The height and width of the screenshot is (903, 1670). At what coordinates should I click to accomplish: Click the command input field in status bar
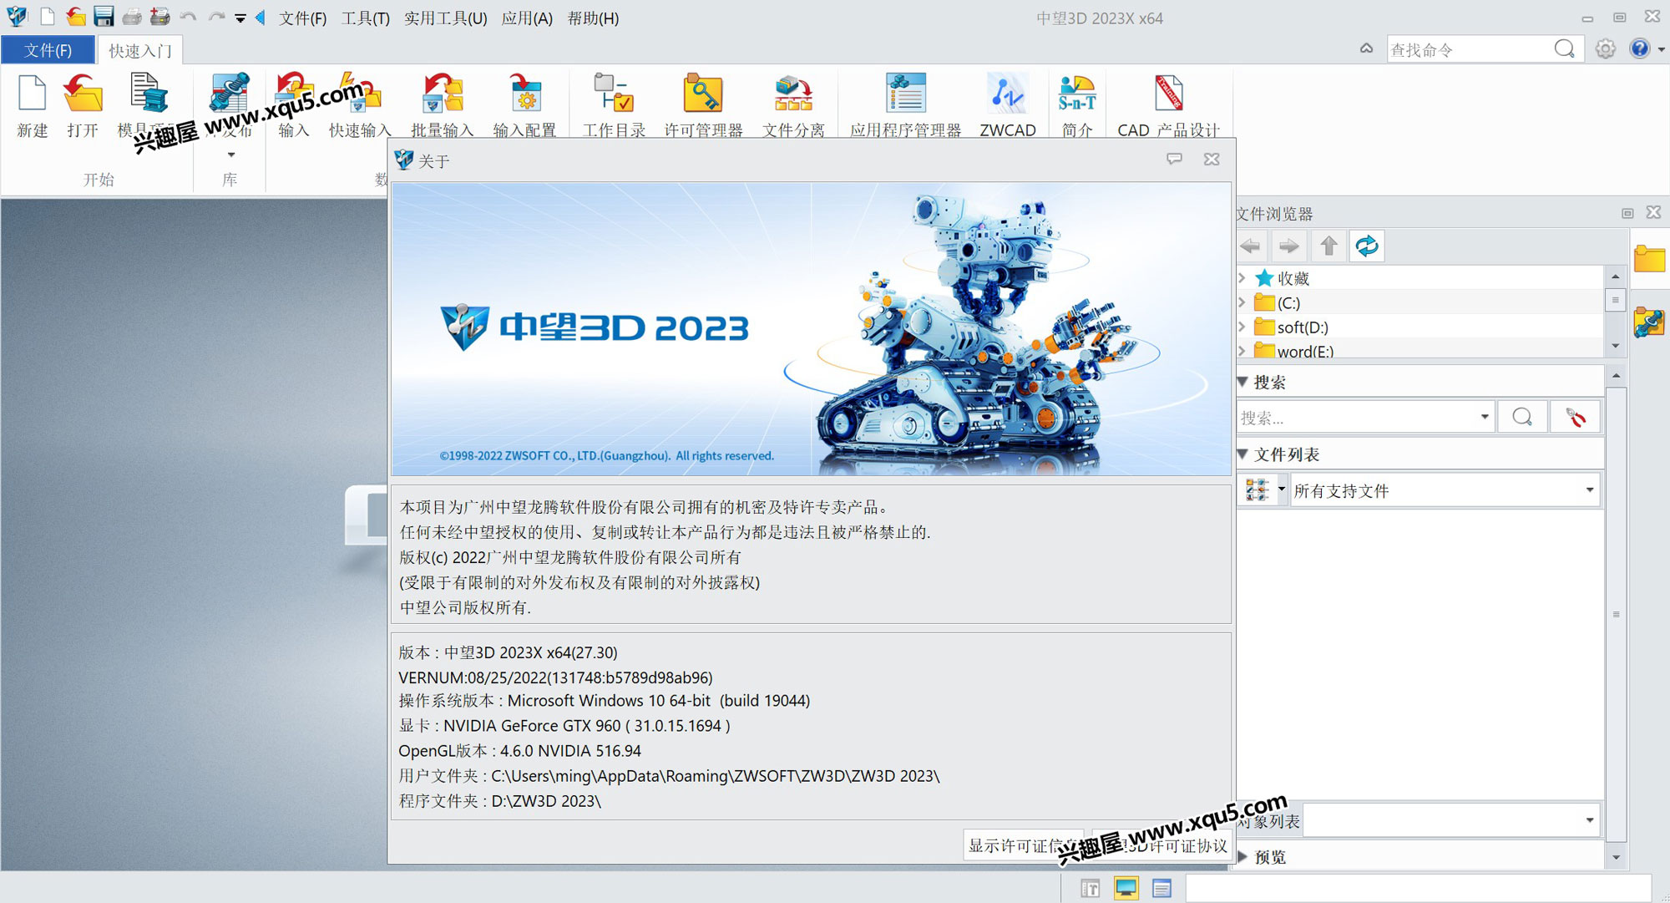pos(1418,888)
